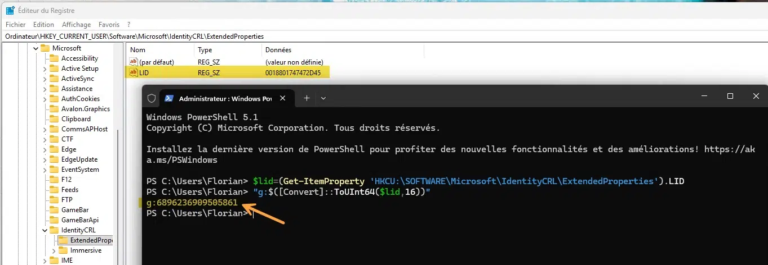This screenshot has width=768, height=265.
Task: Select the LID value name
Action: pyautogui.click(x=144, y=72)
